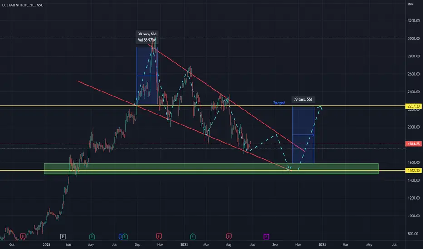Screen dimensions: 423x249
Task: Click the 2600.00 price axis label
Action: (x=414, y=74)
